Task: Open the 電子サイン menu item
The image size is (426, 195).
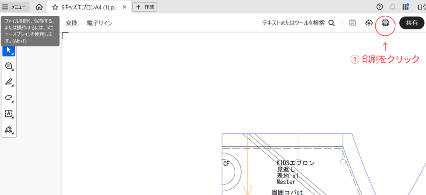Action: pyautogui.click(x=99, y=23)
